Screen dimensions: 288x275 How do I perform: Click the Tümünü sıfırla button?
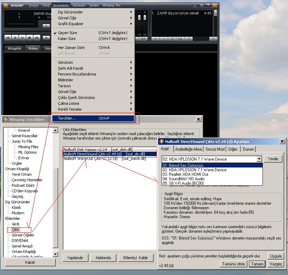pyautogui.click(x=234, y=264)
